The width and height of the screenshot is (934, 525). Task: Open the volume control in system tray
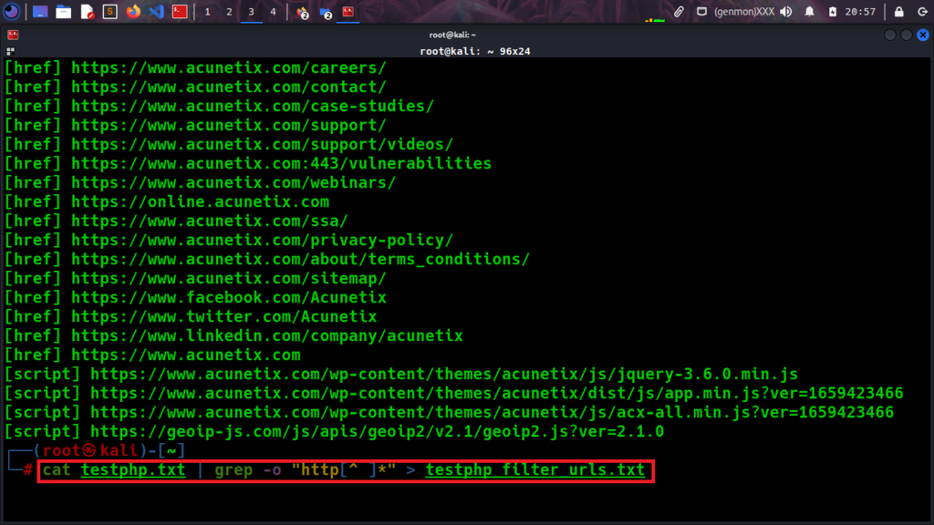pos(785,12)
